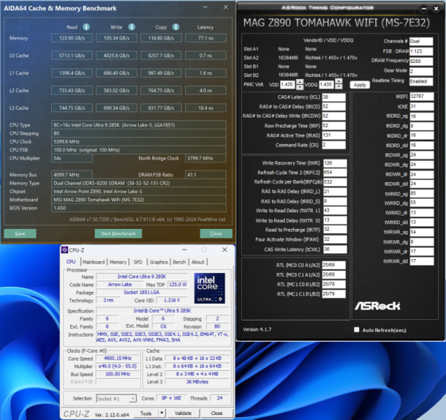Decrease VDDQ voltage with down arrow
Image resolution: width=446 pixels, height=420 pixels.
(339, 87)
